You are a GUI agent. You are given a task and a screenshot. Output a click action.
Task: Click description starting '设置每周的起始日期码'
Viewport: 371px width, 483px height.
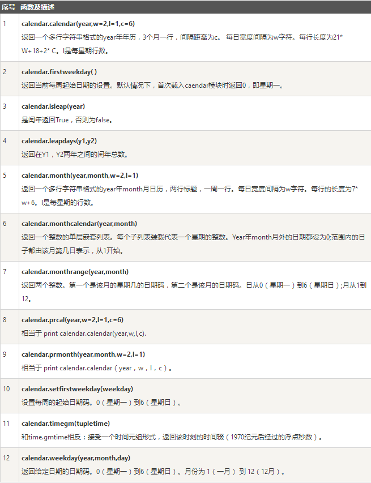[101, 402]
